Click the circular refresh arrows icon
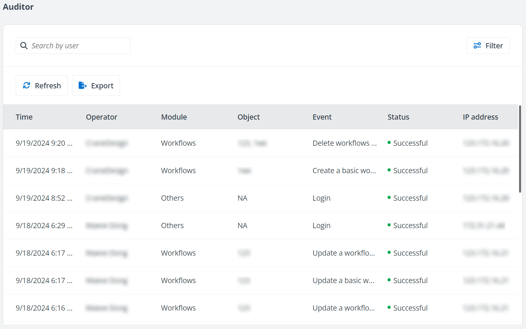The image size is (526, 329). click(x=26, y=85)
